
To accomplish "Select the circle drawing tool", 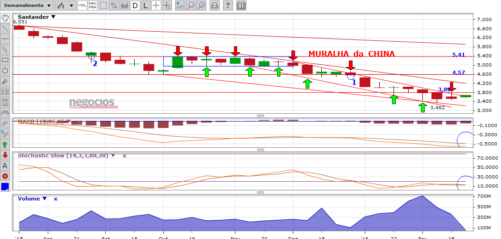I will click(5, 71).
